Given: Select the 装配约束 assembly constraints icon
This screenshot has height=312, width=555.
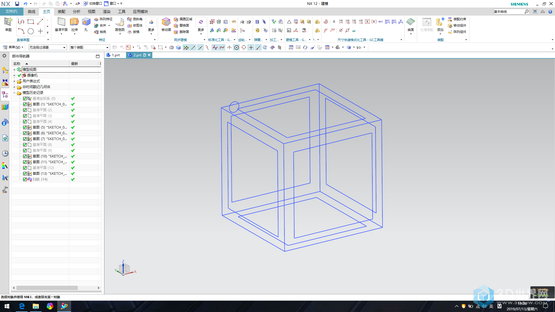Looking at the screenshot, I should click(450, 19).
